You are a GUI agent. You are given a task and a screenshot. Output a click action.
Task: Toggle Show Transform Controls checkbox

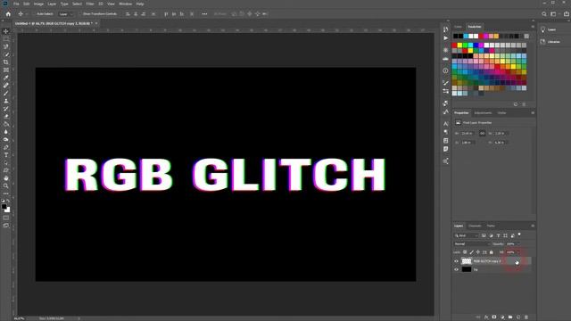pos(80,14)
